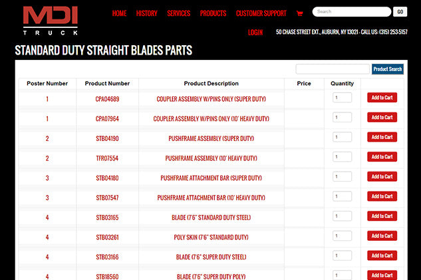Viewport: 421px width, 280px height.
Task: Add STB03166 Super Duty Steel blade to cart
Action: point(382,255)
